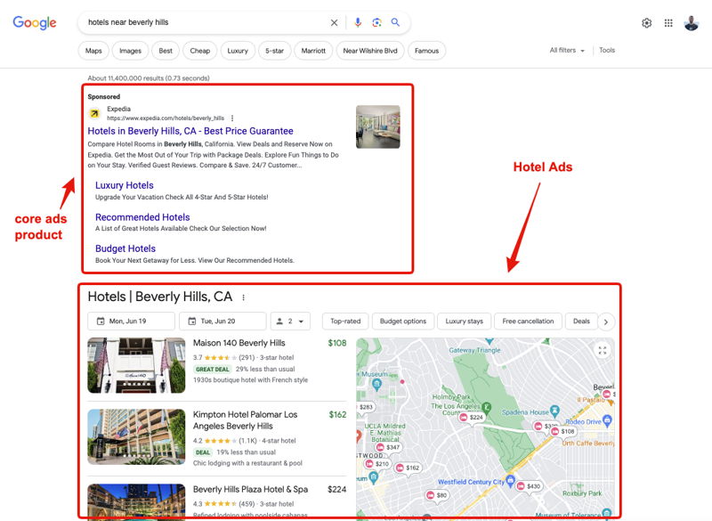Select the Near Wilshire Blvd chip
Image resolution: width=712 pixels, height=521 pixels.
tap(370, 51)
